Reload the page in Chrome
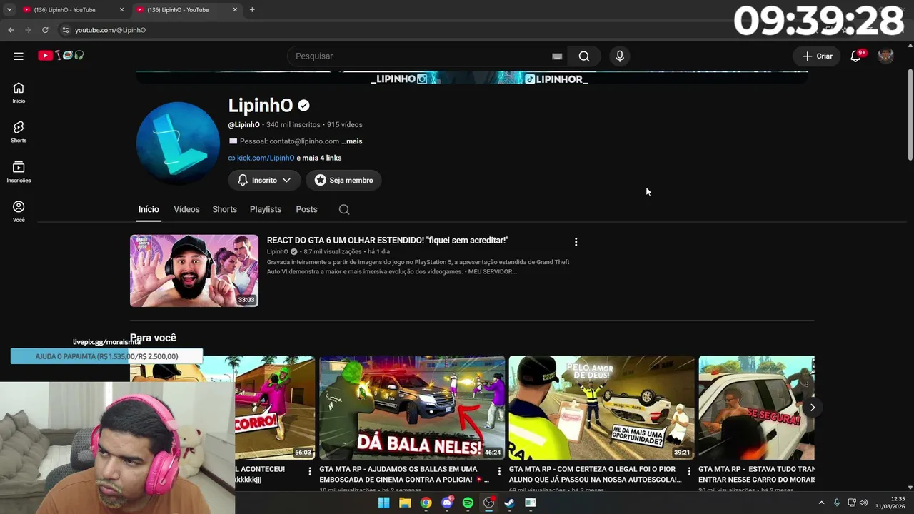Screen dimensions: 914x514 (x=45, y=30)
